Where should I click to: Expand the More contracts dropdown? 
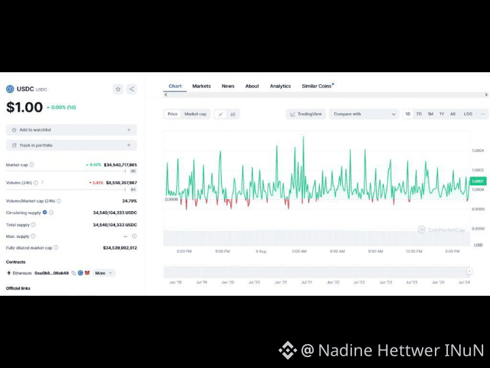click(103, 273)
